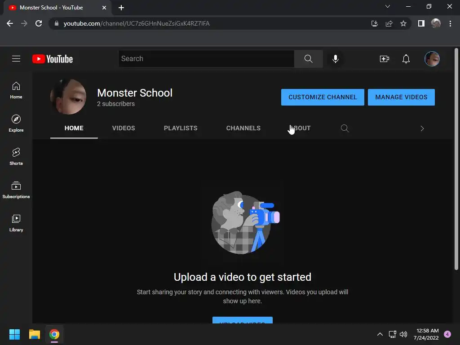Click browser back arrow
460x345 pixels.
(10, 23)
